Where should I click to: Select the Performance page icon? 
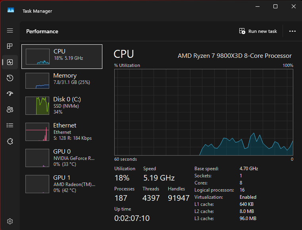point(10,62)
